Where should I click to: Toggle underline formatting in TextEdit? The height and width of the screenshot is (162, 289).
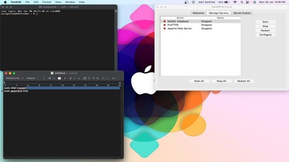pos(79,78)
